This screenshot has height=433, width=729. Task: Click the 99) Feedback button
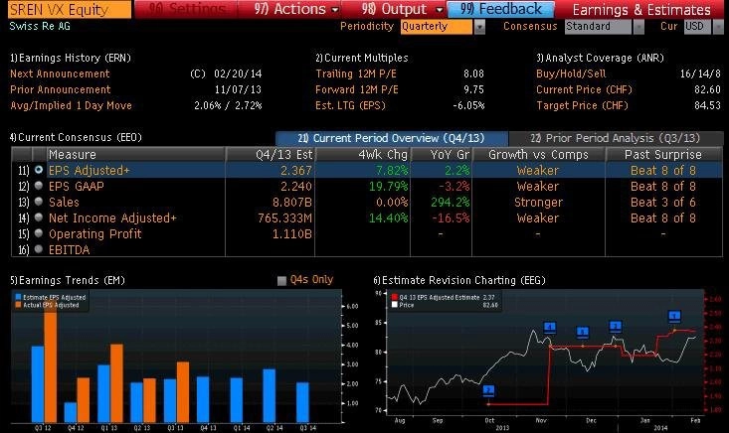(501, 9)
